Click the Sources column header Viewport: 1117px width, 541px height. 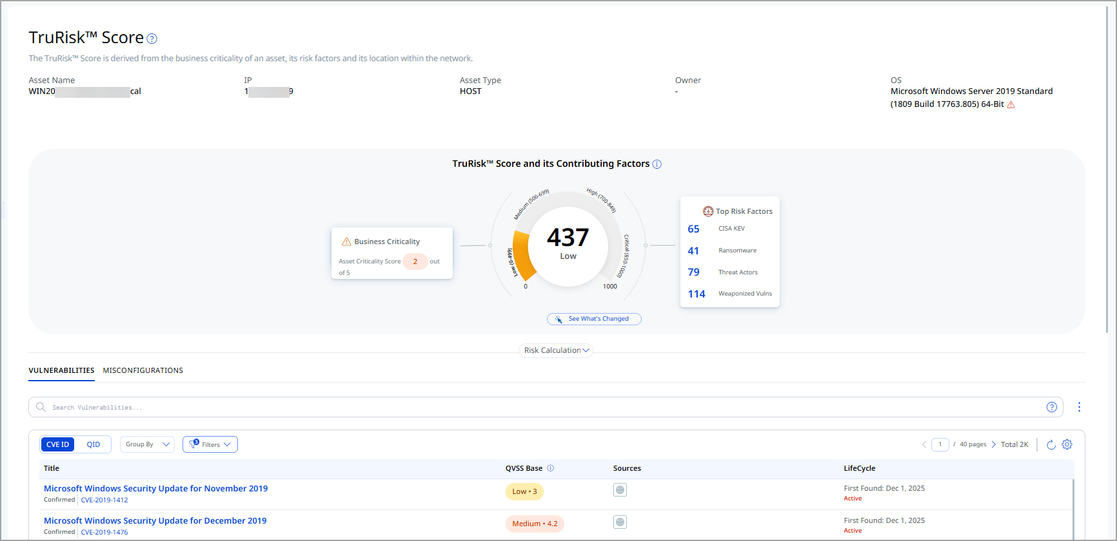tap(627, 468)
